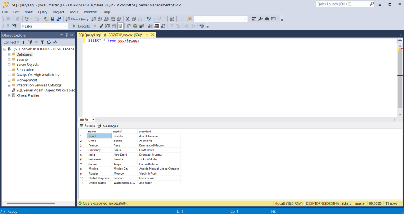Switch output to Results to File
The width and height of the screenshot is (404, 214).
pyautogui.click(x=163, y=26)
